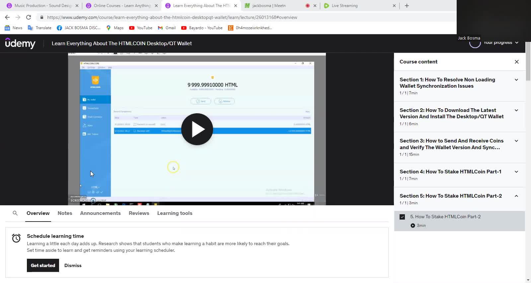
Task: Open Gmail bookmark
Action: pyautogui.click(x=167, y=28)
